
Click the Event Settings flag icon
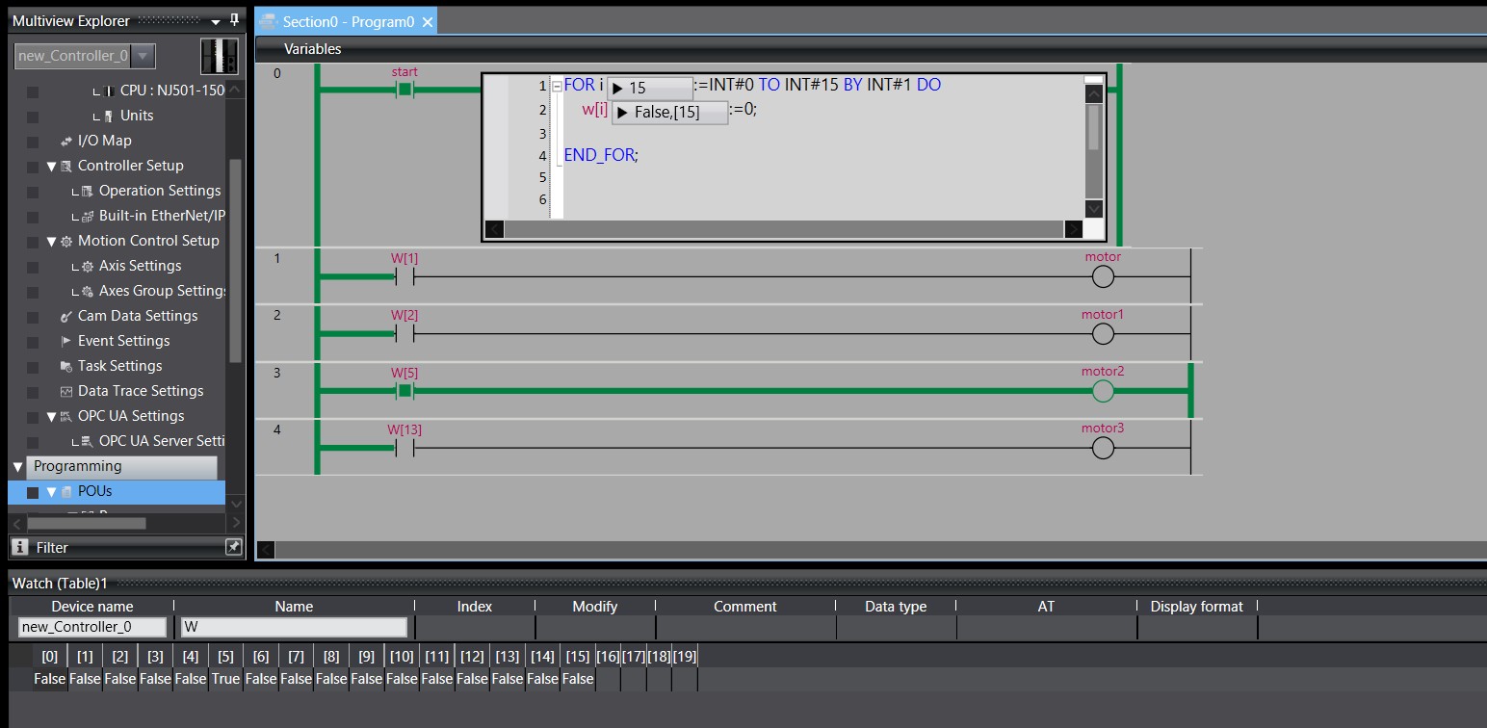tap(66, 341)
